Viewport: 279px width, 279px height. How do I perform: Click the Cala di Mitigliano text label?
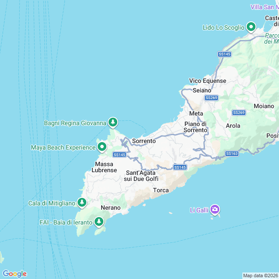pyautogui.click(x=52, y=203)
